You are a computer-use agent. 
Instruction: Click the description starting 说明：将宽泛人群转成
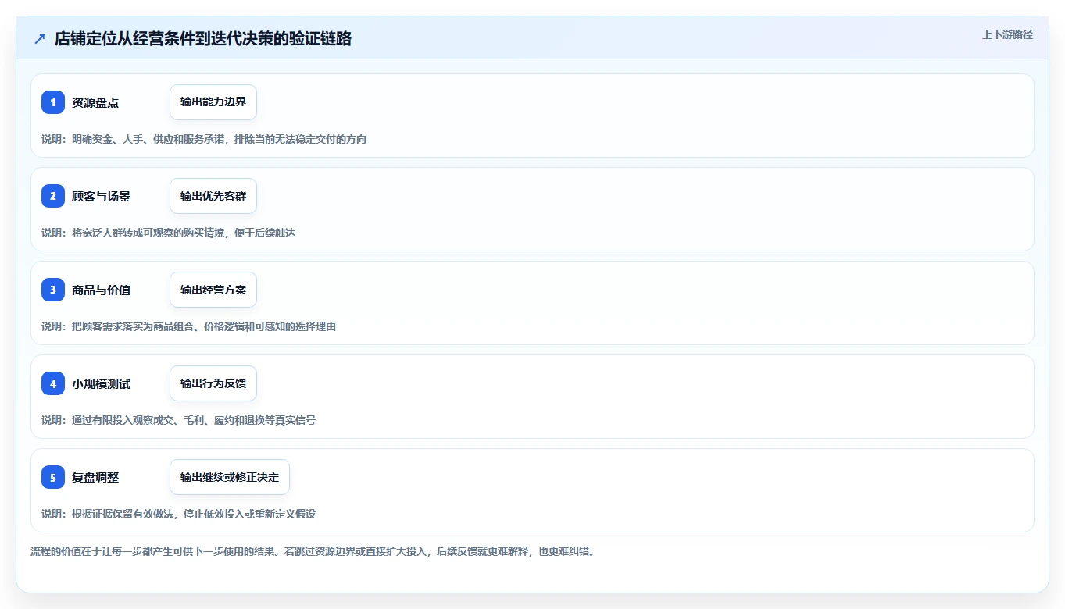[168, 233]
